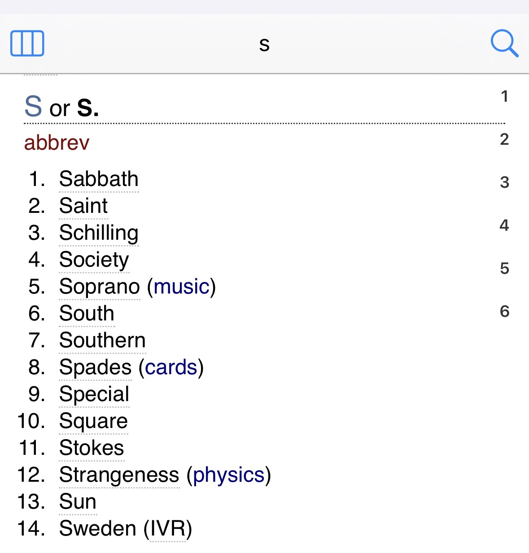Jump to section 4 in index
Viewport: 529px width, 553px height.
tap(504, 225)
